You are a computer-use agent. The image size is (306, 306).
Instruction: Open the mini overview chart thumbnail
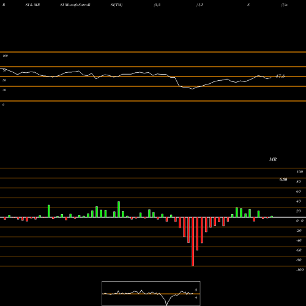(151, 293)
